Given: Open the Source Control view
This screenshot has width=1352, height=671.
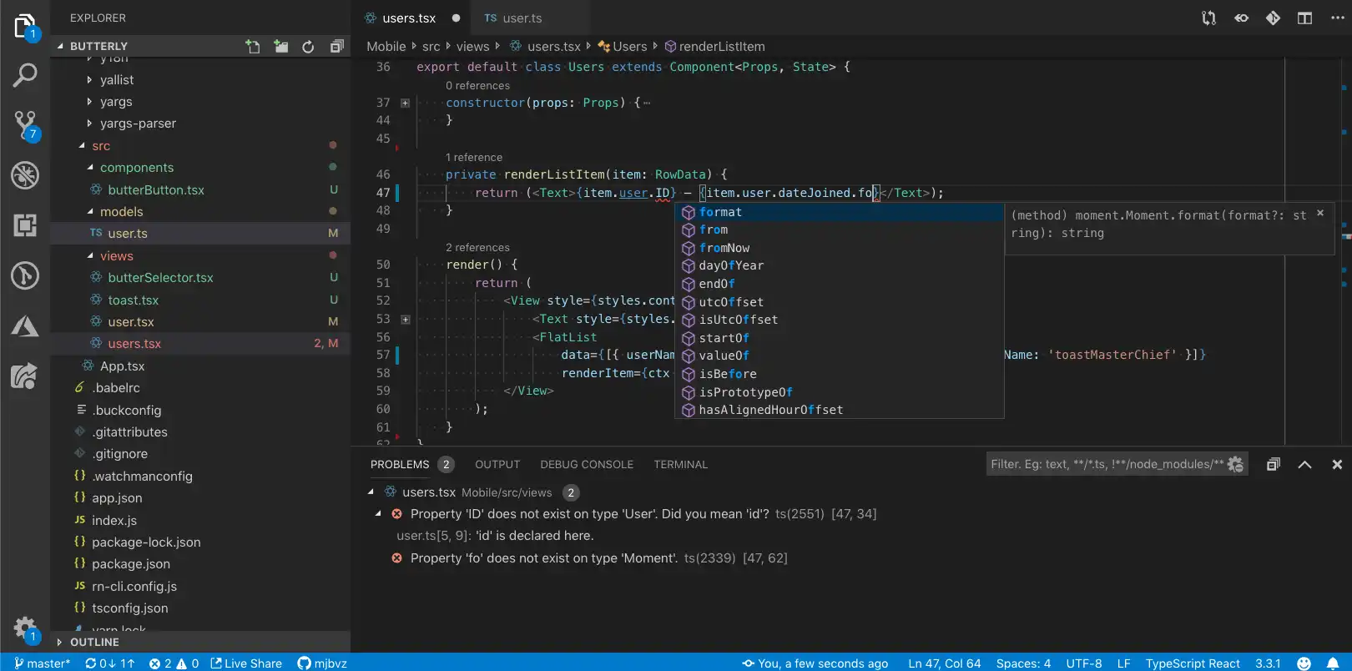Looking at the screenshot, I should click(25, 125).
